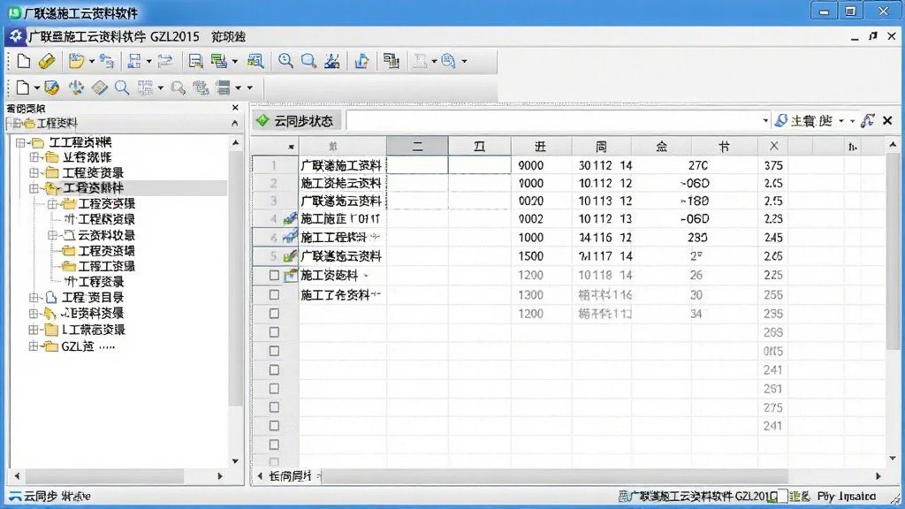Collapse the tree panel with the chevron
The image size is (905, 509).
coord(234,123)
